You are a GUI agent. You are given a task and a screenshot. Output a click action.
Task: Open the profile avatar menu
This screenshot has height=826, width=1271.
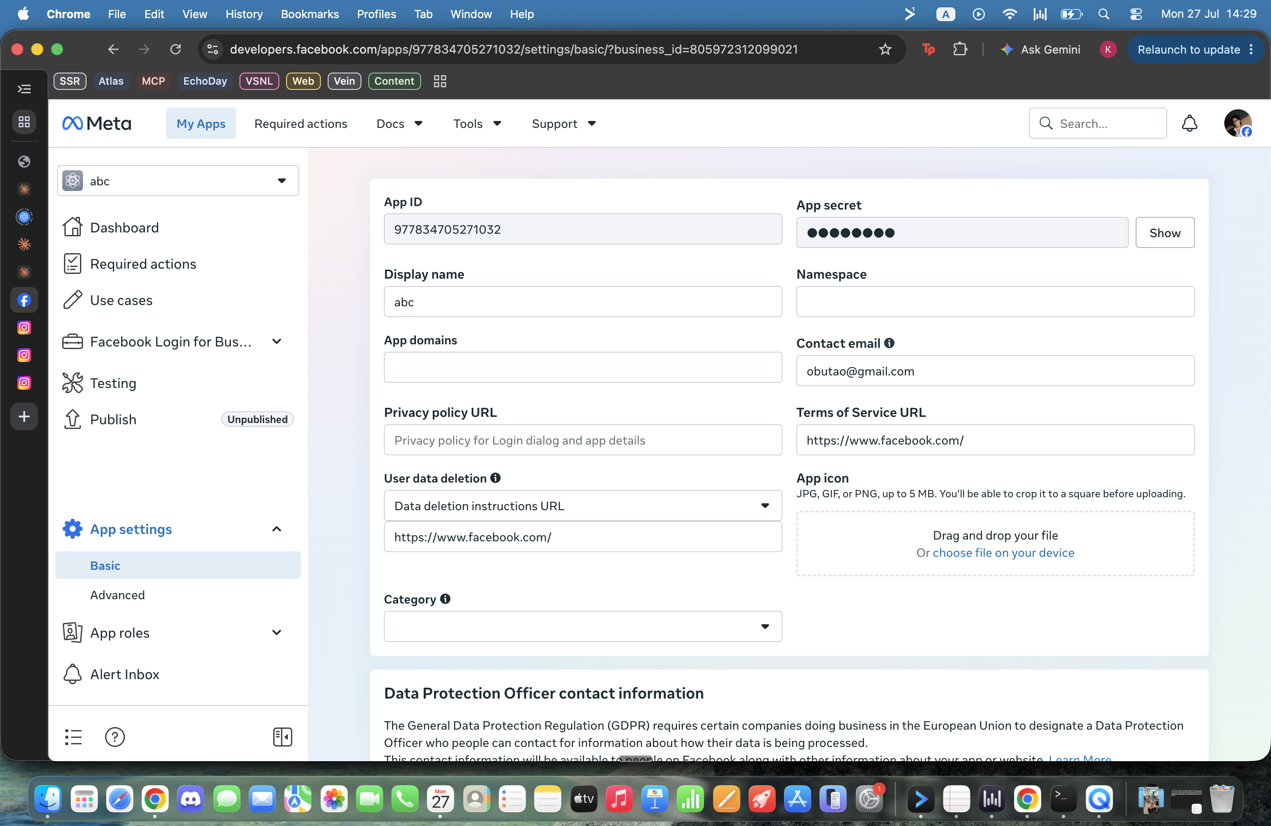click(1238, 123)
